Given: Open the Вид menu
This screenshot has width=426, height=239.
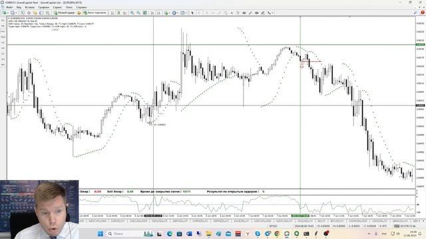Looking at the screenshot, I should pos(19,7).
